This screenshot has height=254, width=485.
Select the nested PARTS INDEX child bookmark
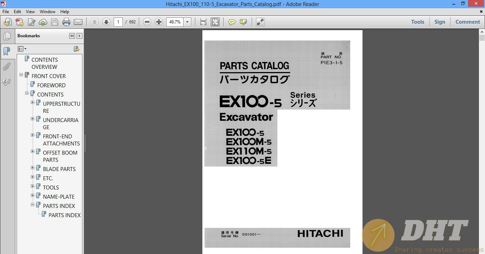[x=65, y=215]
